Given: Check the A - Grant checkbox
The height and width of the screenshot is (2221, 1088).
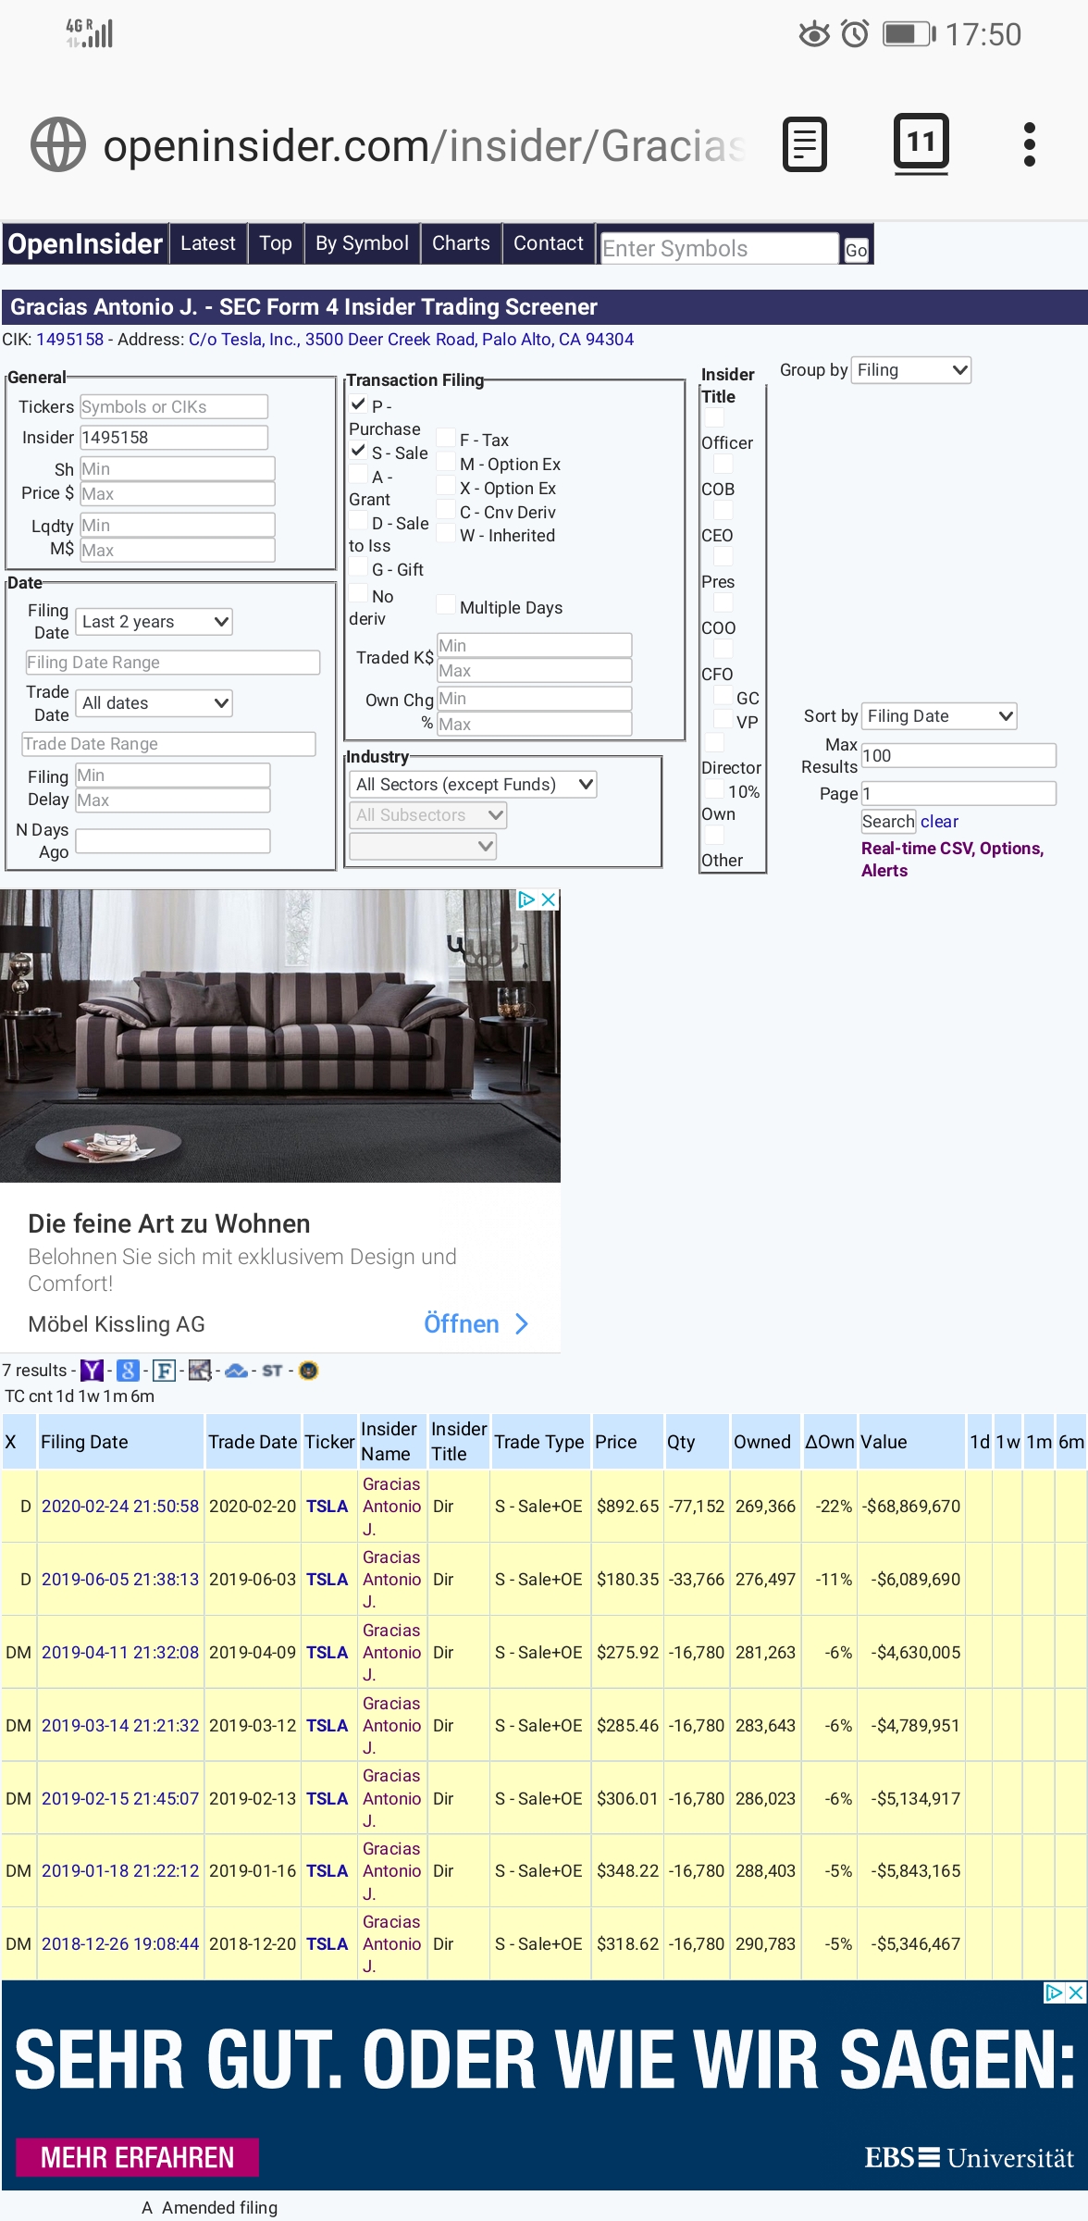Looking at the screenshot, I should [x=358, y=475].
